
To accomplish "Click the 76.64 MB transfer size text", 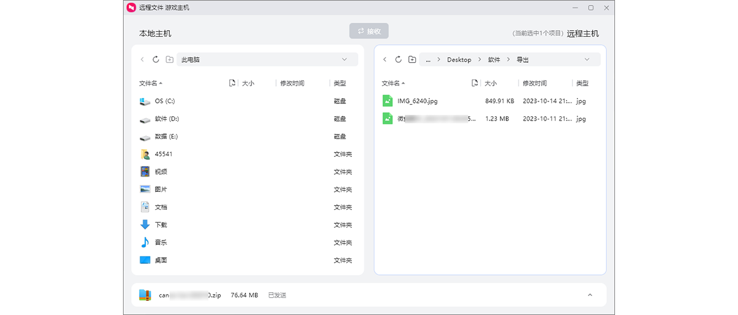I will click(244, 295).
